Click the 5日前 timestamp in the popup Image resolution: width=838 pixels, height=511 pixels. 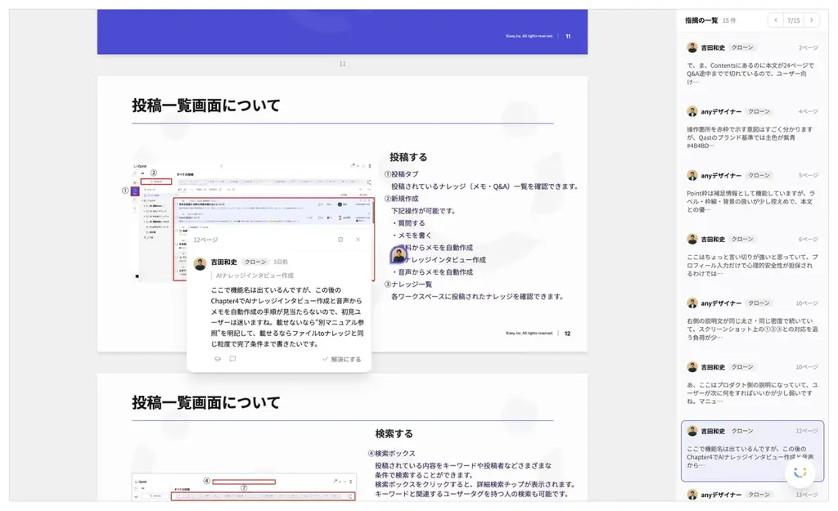[281, 262]
